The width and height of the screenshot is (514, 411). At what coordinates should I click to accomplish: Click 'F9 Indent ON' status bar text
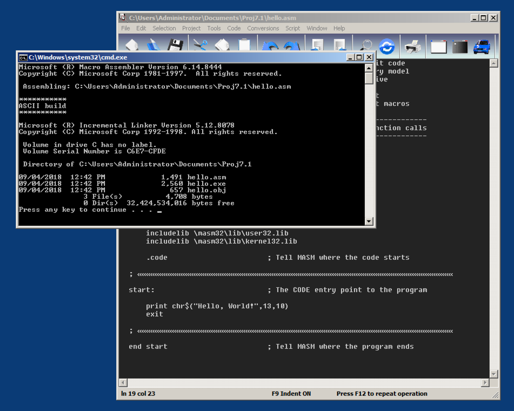tap(291, 394)
